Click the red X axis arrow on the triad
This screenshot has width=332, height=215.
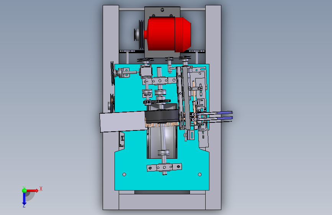pos(32,191)
